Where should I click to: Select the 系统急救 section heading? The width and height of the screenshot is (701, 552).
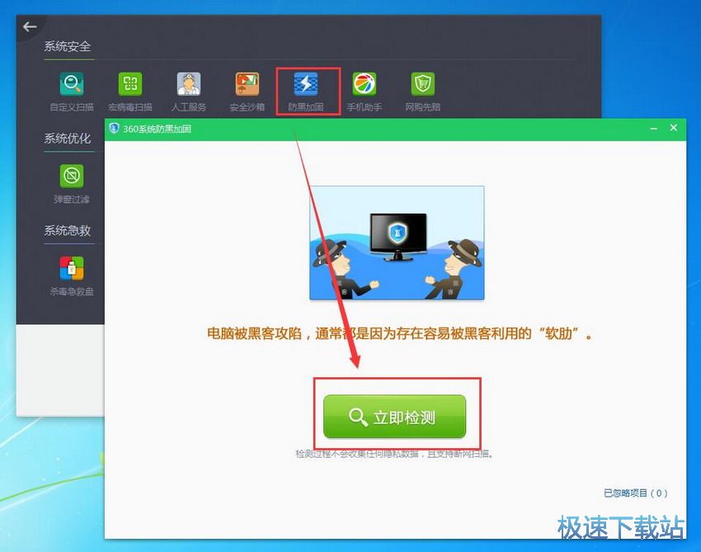(68, 231)
